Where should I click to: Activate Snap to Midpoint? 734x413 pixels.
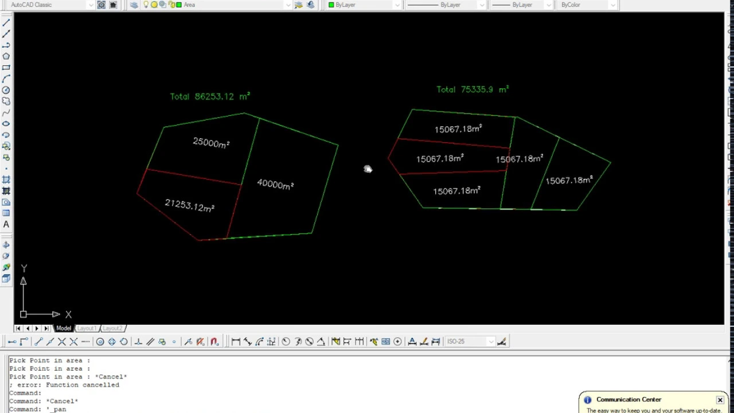click(50, 342)
